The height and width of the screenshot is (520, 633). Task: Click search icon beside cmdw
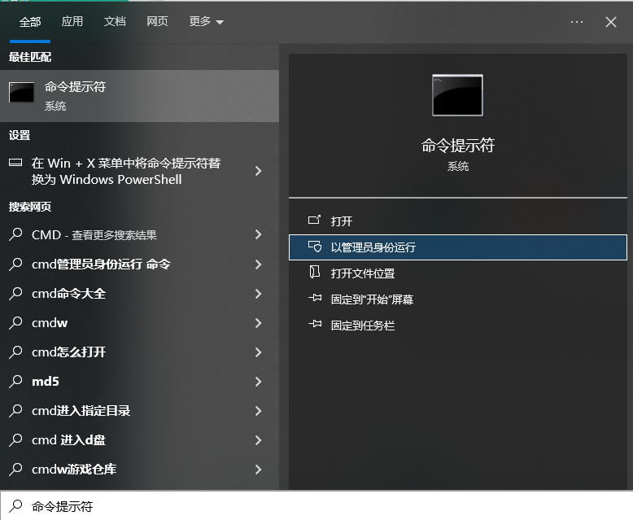point(15,322)
